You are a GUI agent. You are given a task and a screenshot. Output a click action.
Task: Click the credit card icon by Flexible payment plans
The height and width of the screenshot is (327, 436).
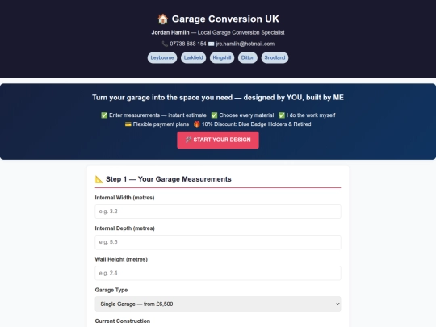128,124
